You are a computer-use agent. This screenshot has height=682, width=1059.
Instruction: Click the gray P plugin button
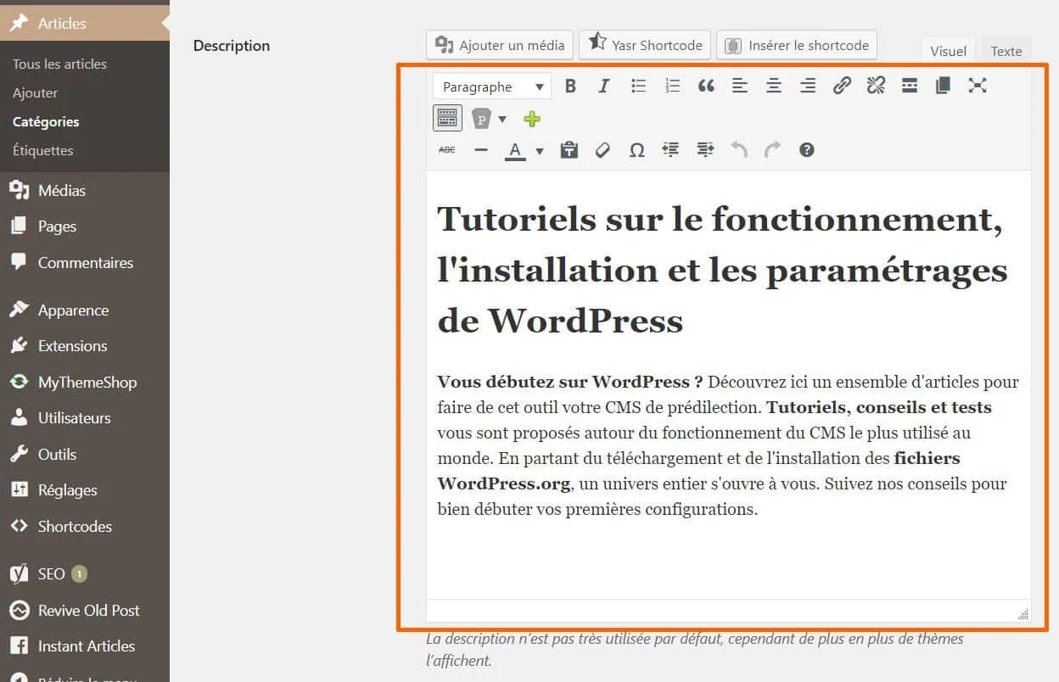coord(482,119)
